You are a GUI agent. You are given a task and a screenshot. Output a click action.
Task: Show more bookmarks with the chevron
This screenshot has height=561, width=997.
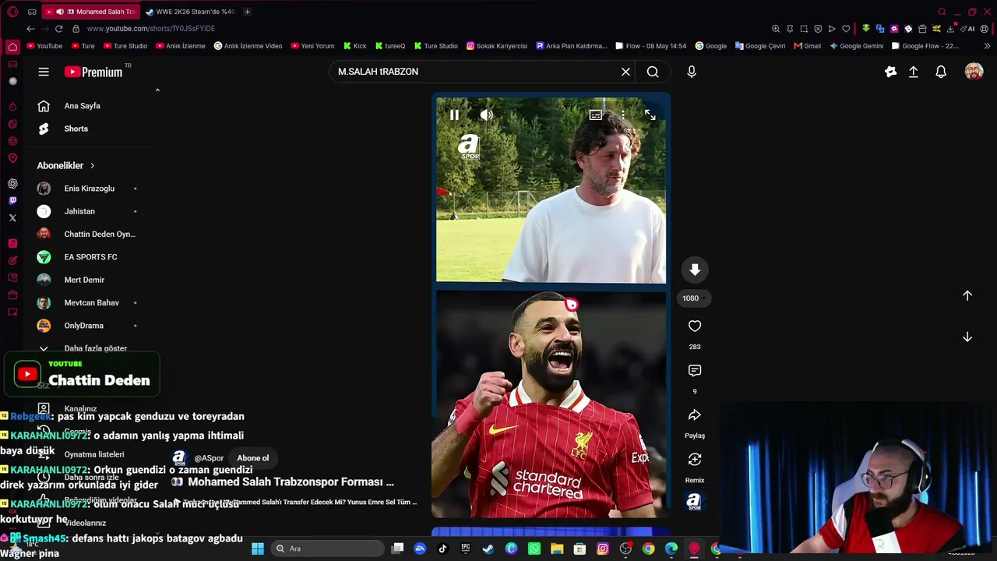988,46
